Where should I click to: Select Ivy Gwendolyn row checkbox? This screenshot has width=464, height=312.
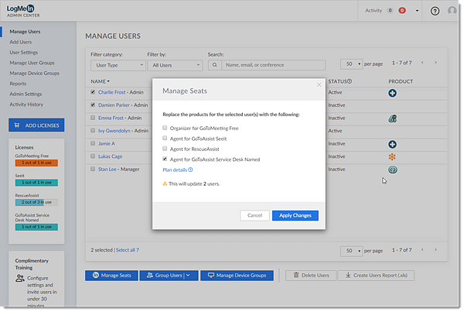tap(93, 130)
